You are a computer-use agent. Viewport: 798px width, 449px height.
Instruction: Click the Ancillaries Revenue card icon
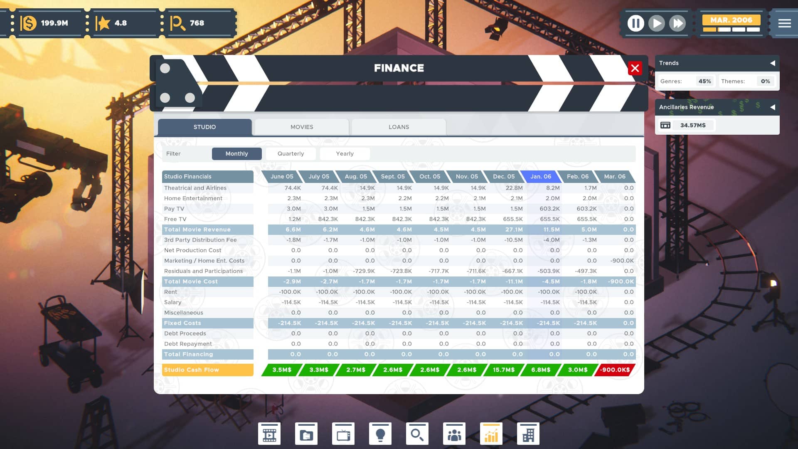point(665,125)
